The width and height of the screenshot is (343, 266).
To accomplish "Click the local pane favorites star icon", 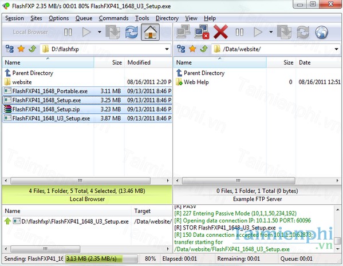I will pos(21,49).
